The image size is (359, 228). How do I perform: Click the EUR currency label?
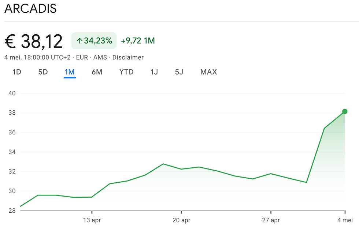point(82,57)
